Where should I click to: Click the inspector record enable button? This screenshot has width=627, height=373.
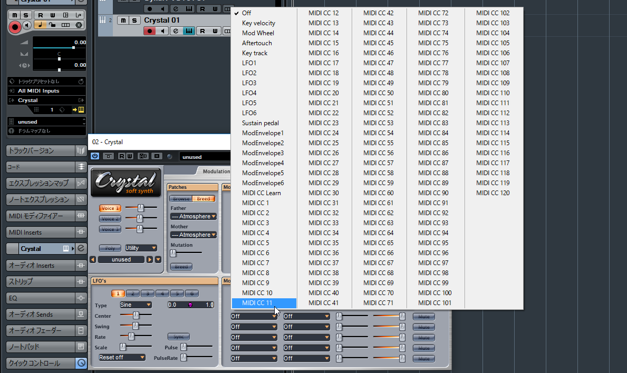[15, 27]
